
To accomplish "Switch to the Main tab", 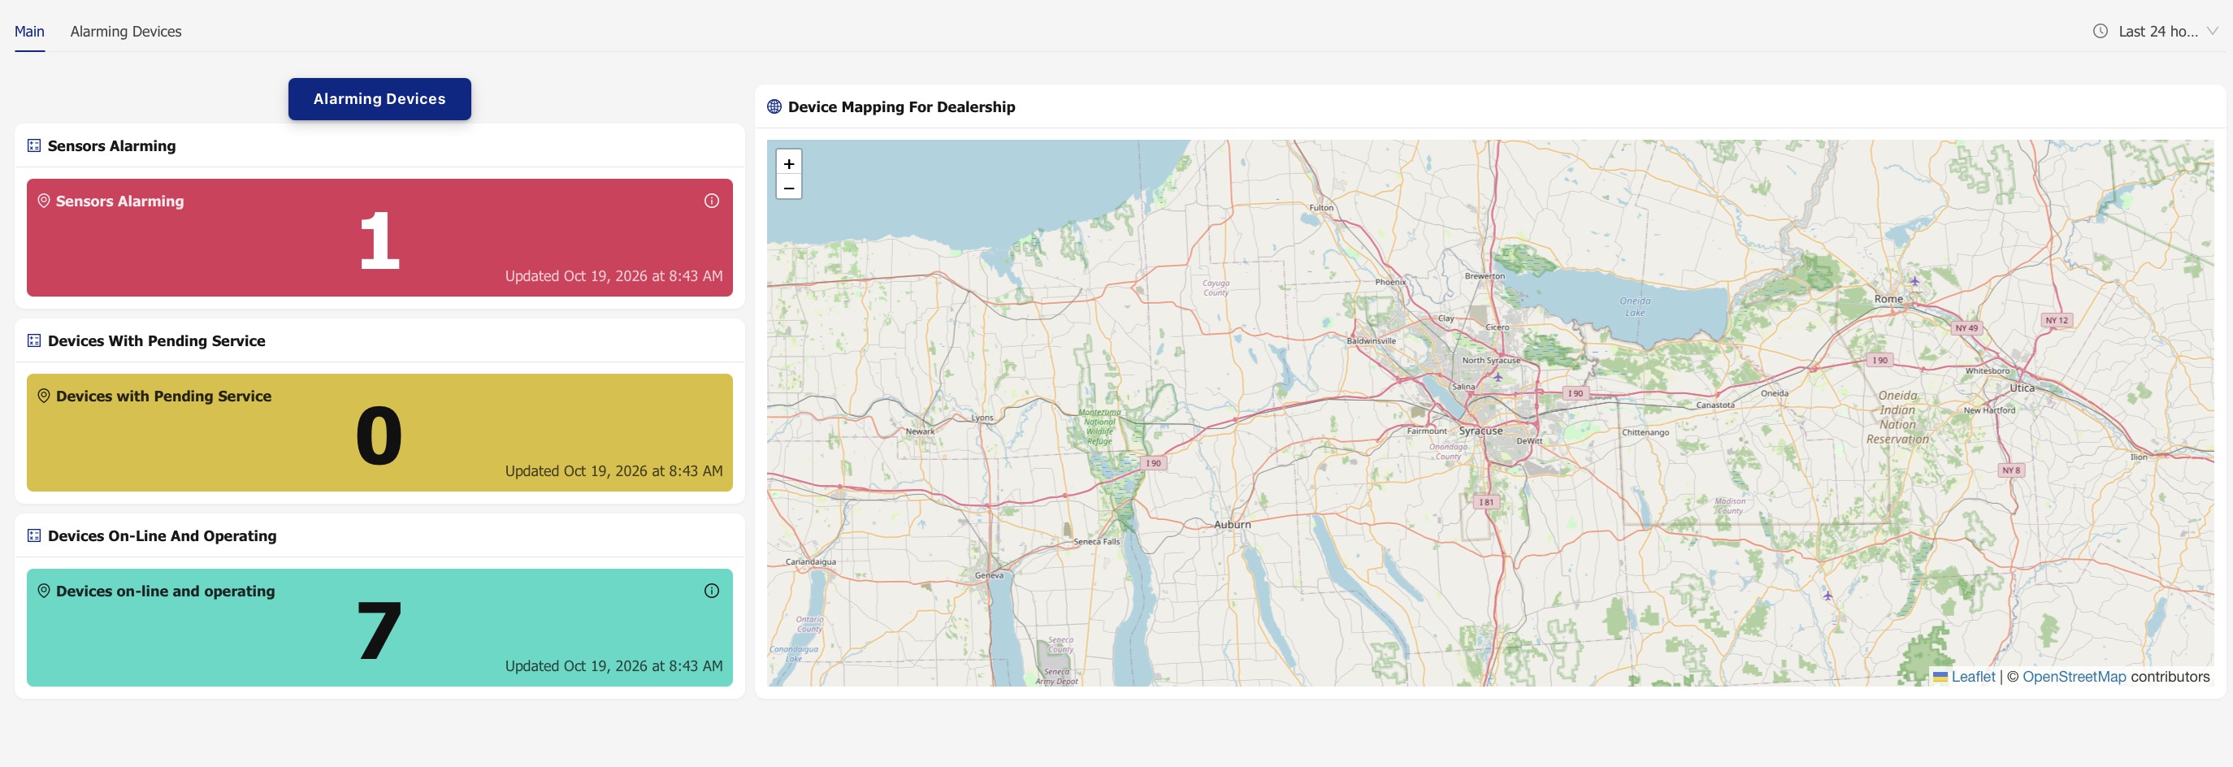I will coord(29,31).
